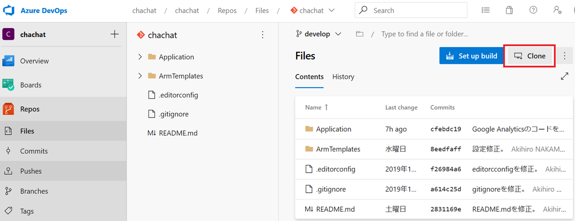Click the Commits column header
Screen dimensions: 575x221
point(442,107)
